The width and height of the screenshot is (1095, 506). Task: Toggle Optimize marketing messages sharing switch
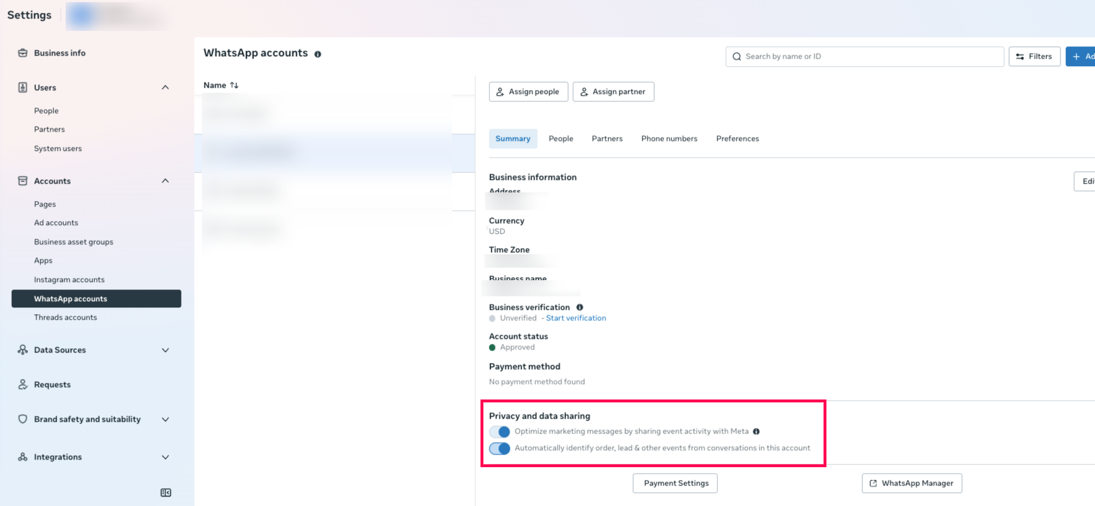pos(500,432)
